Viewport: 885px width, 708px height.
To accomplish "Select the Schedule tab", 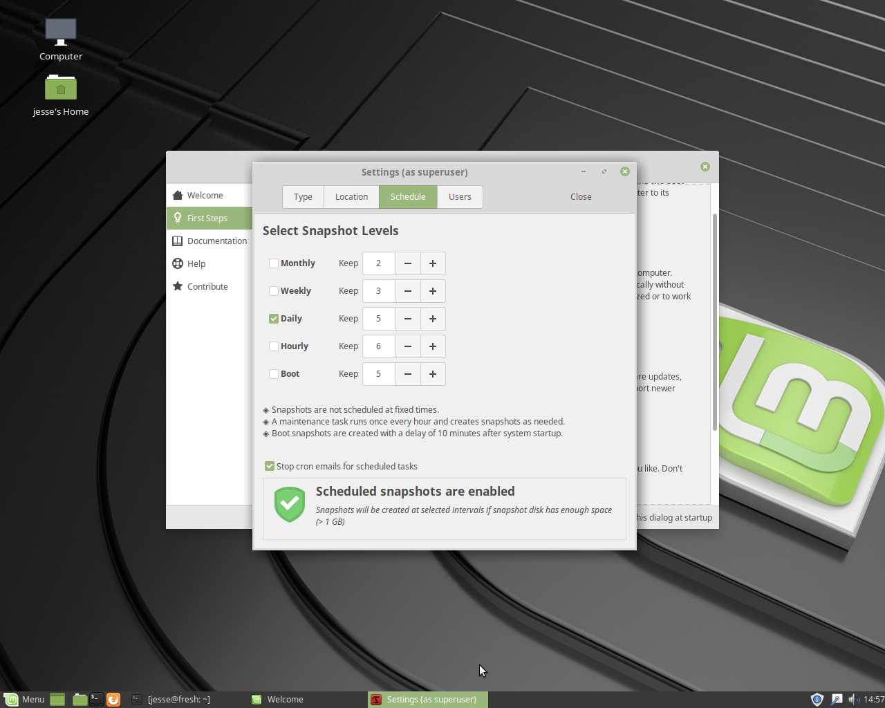I will click(x=408, y=197).
